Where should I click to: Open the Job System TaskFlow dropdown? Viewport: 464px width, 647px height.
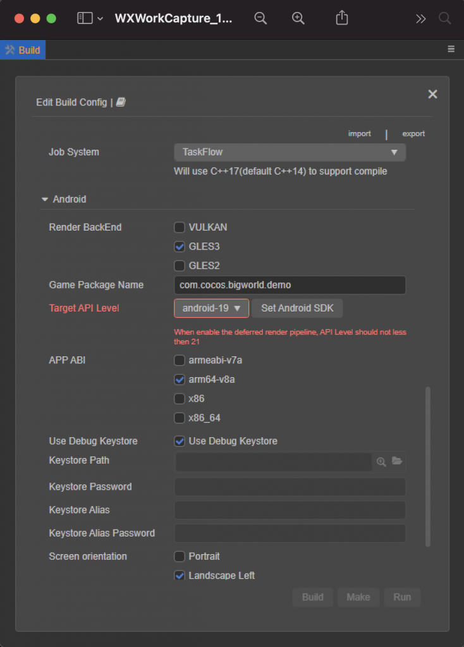click(290, 152)
